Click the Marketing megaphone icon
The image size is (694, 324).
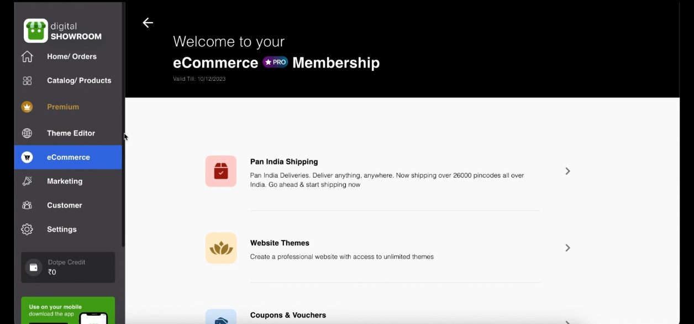pyautogui.click(x=27, y=181)
